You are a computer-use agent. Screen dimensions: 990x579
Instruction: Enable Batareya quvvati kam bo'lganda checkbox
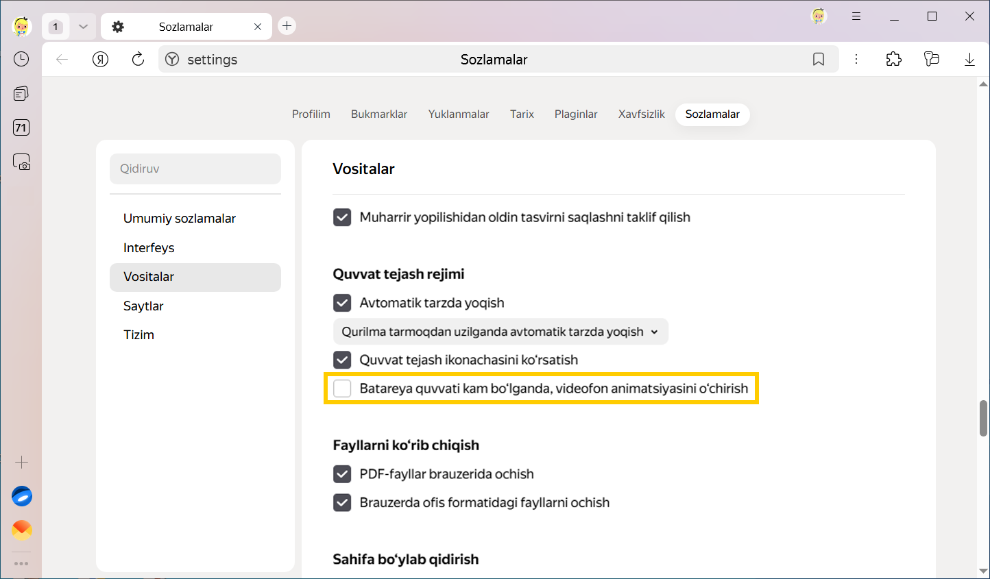tap(342, 389)
